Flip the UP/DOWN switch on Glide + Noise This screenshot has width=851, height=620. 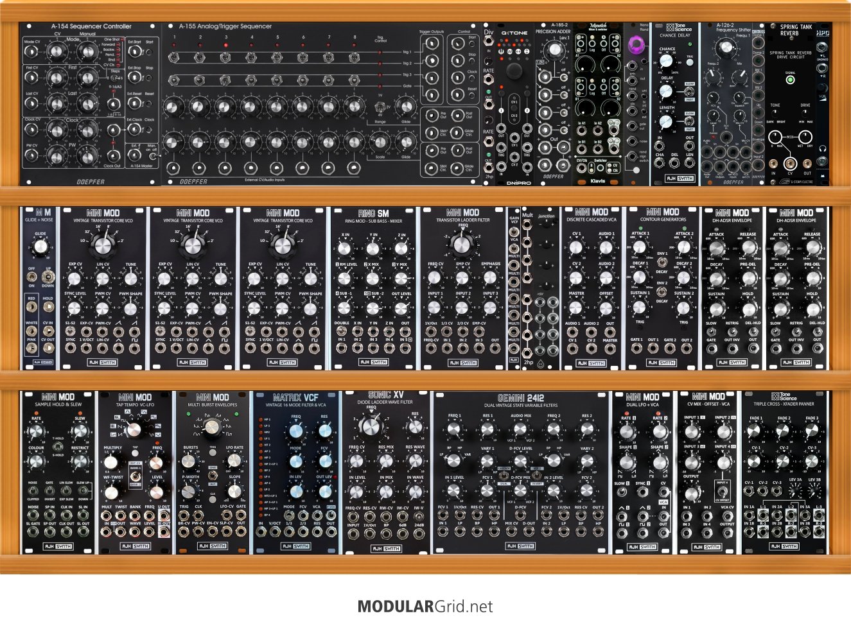click(48, 276)
